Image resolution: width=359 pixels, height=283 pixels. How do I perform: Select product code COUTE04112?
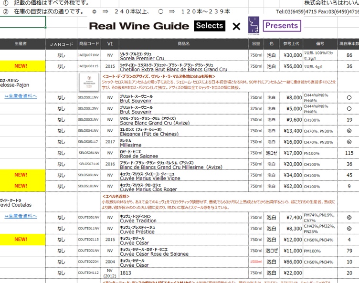(89, 273)
